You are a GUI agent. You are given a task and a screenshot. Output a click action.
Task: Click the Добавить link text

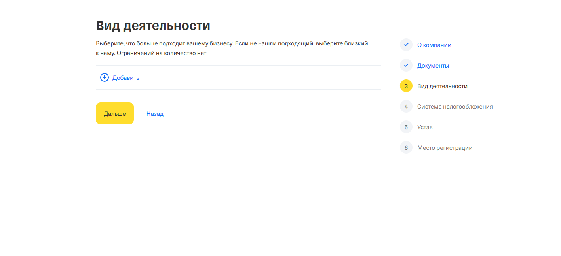(126, 78)
